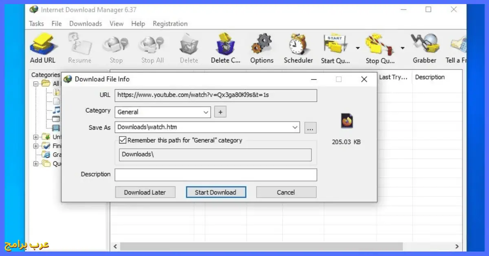
Task: Open the File menu
Action: [x=57, y=24]
